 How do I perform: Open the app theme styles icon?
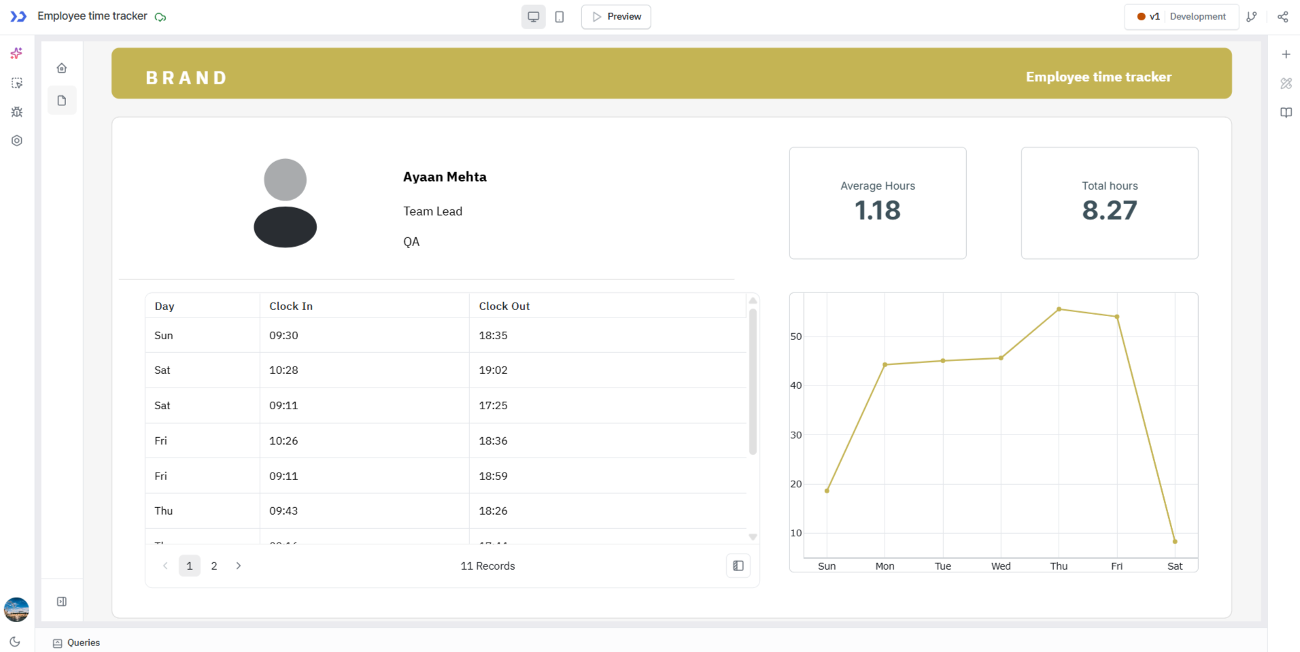1286,83
